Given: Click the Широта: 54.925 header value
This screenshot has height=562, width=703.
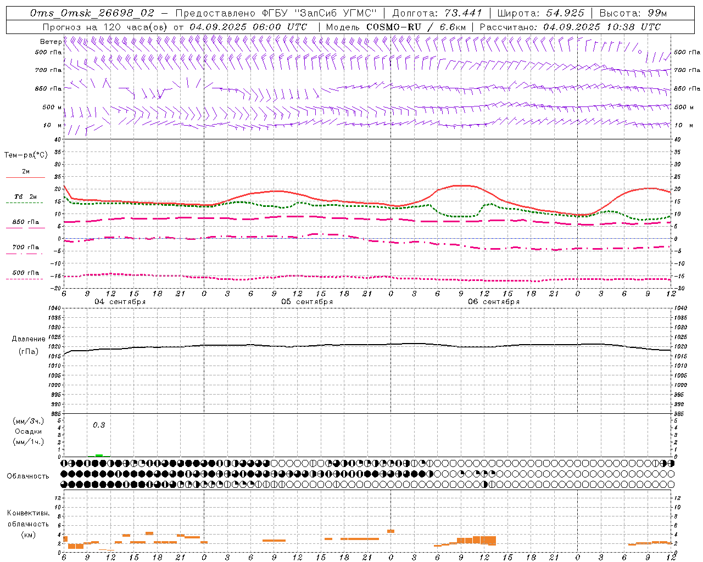Looking at the screenshot, I should click(x=540, y=13).
